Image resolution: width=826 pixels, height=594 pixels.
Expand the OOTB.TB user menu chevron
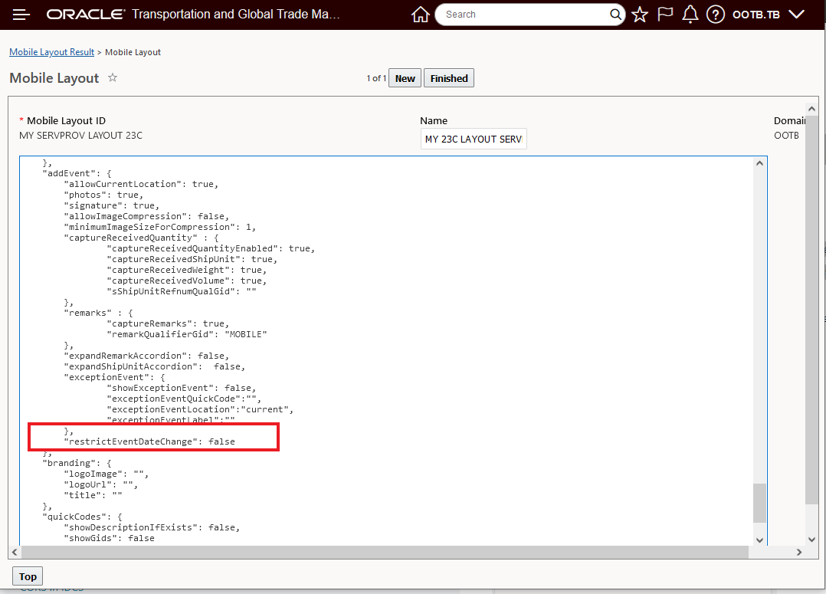[797, 15]
